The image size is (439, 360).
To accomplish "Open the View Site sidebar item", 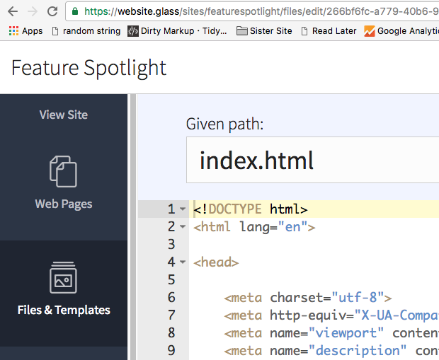I will click(x=64, y=115).
